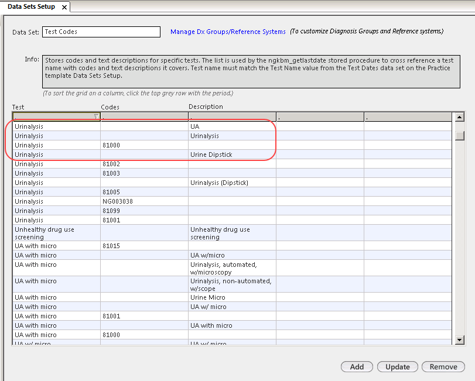Screen dimensions: 475x381
Task: Click the Add button
Action: [x=357, y=367]
